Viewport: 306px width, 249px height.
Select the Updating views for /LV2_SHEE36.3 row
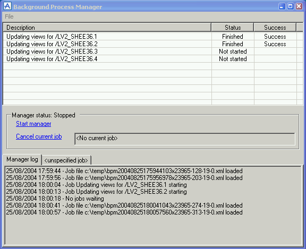click(150, 51)
